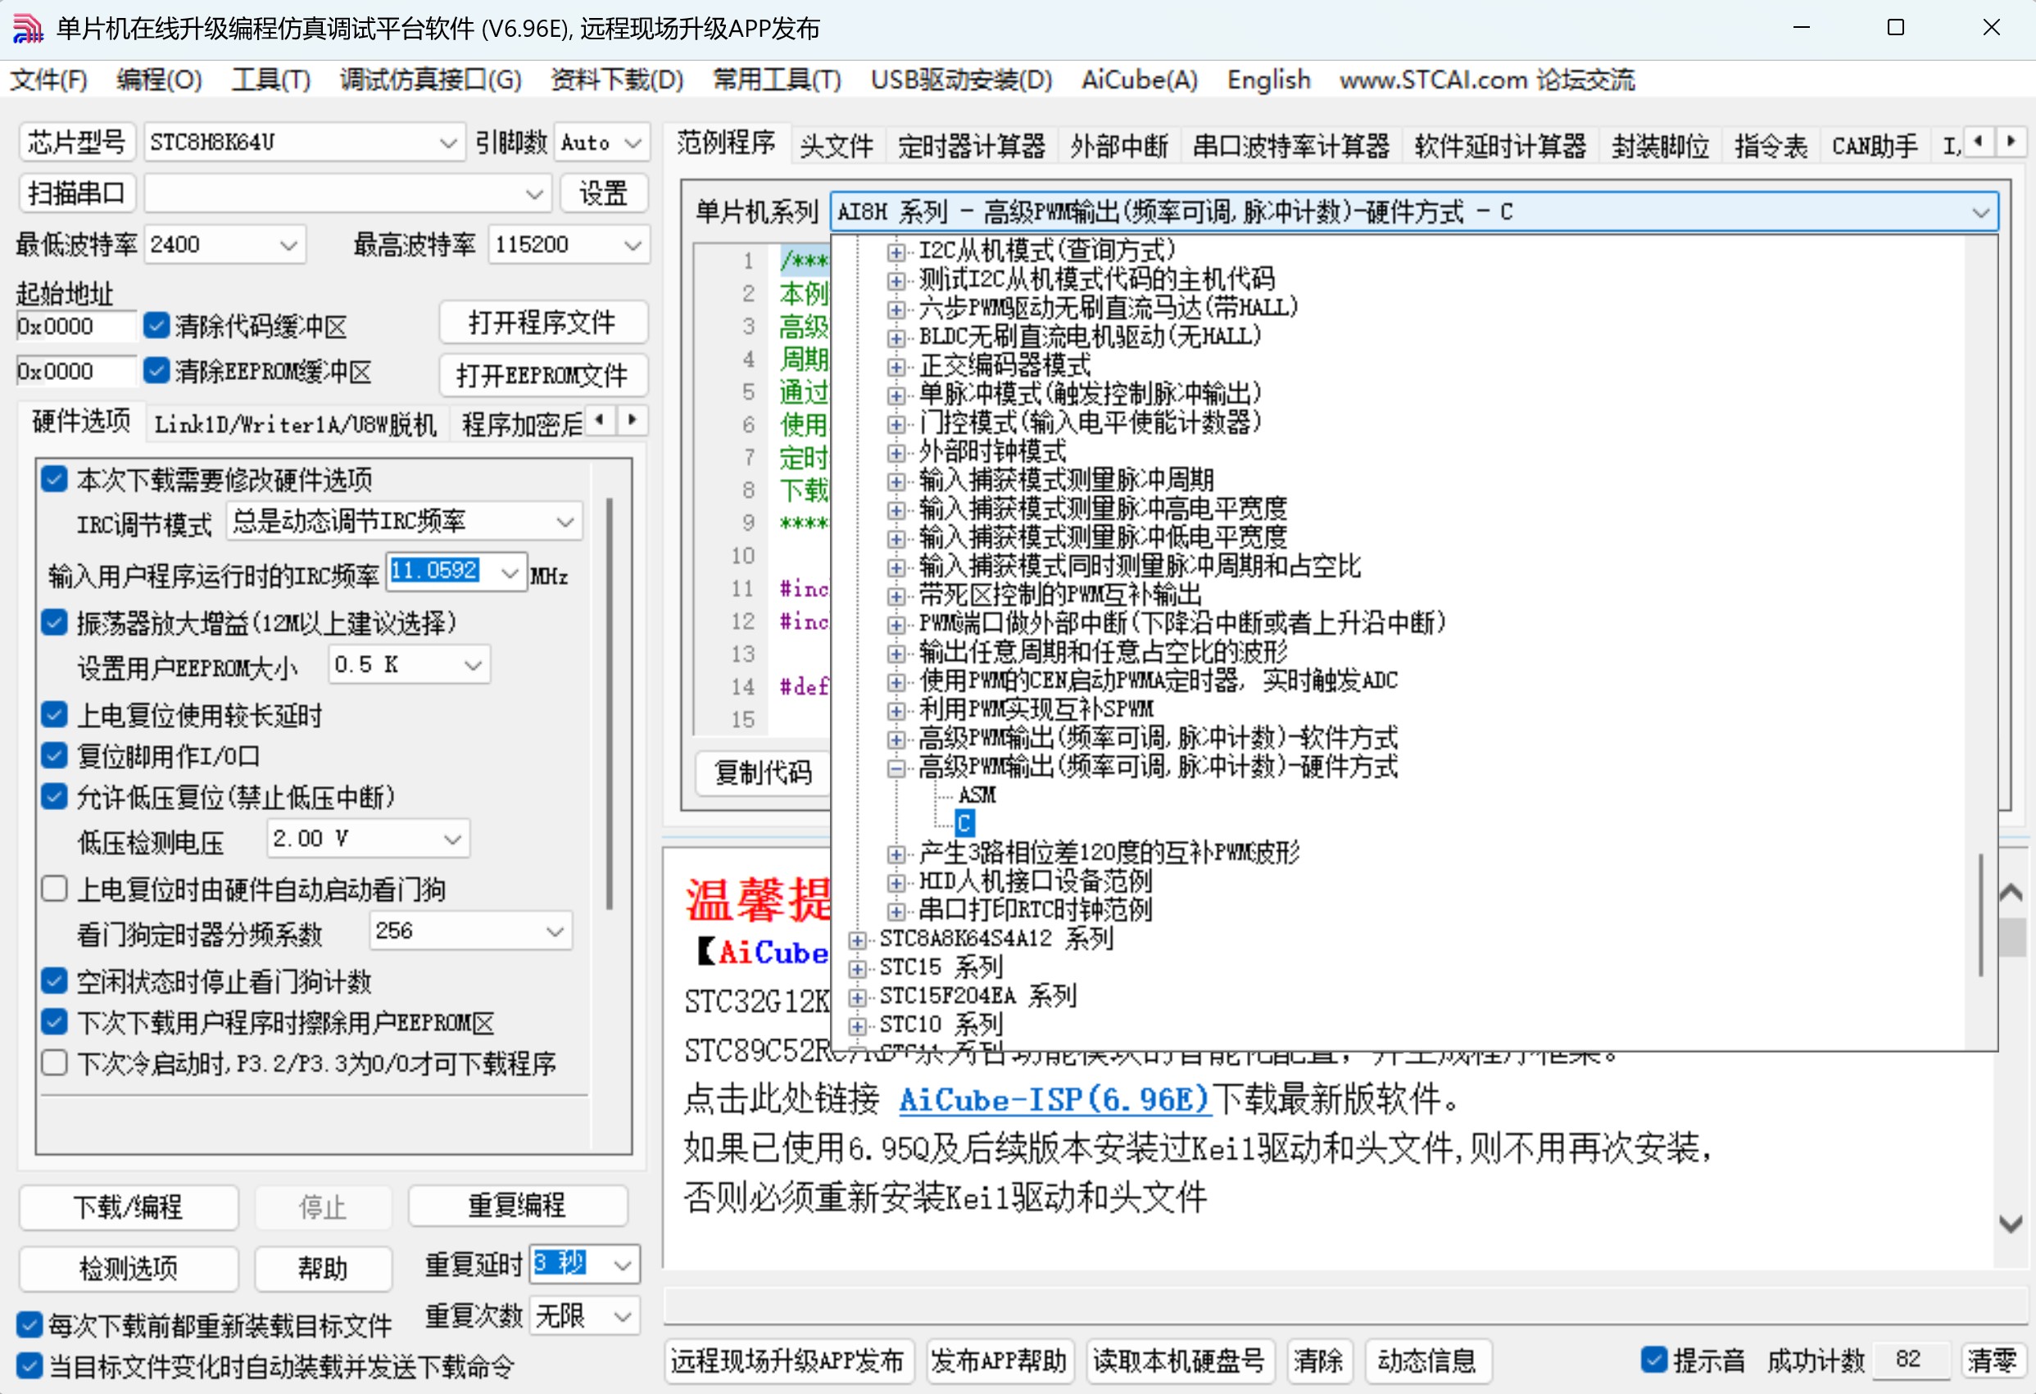This screenshot has height=1394, width=2036.
Task: Switch to the 头文件 tab
Action: coord(837,144)
